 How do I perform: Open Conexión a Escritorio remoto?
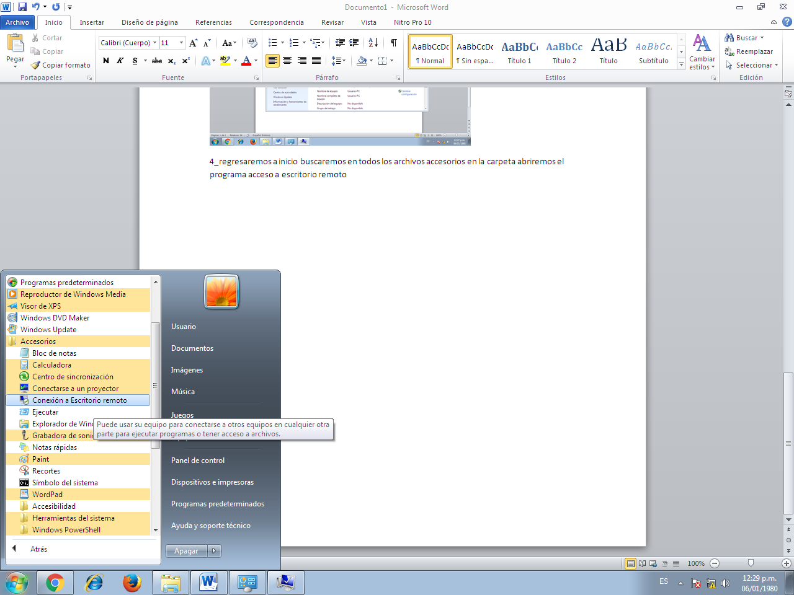click(x=78, y=400)
